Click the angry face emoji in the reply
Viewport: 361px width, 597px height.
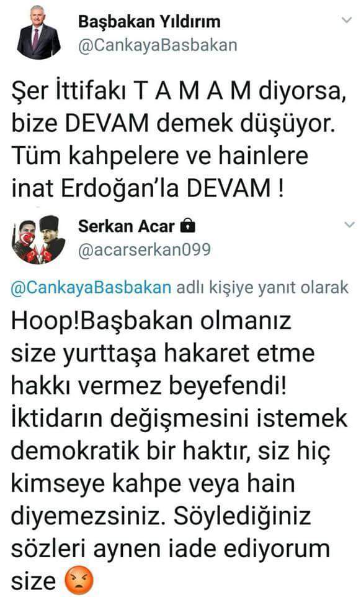click(x=79, y=581)
